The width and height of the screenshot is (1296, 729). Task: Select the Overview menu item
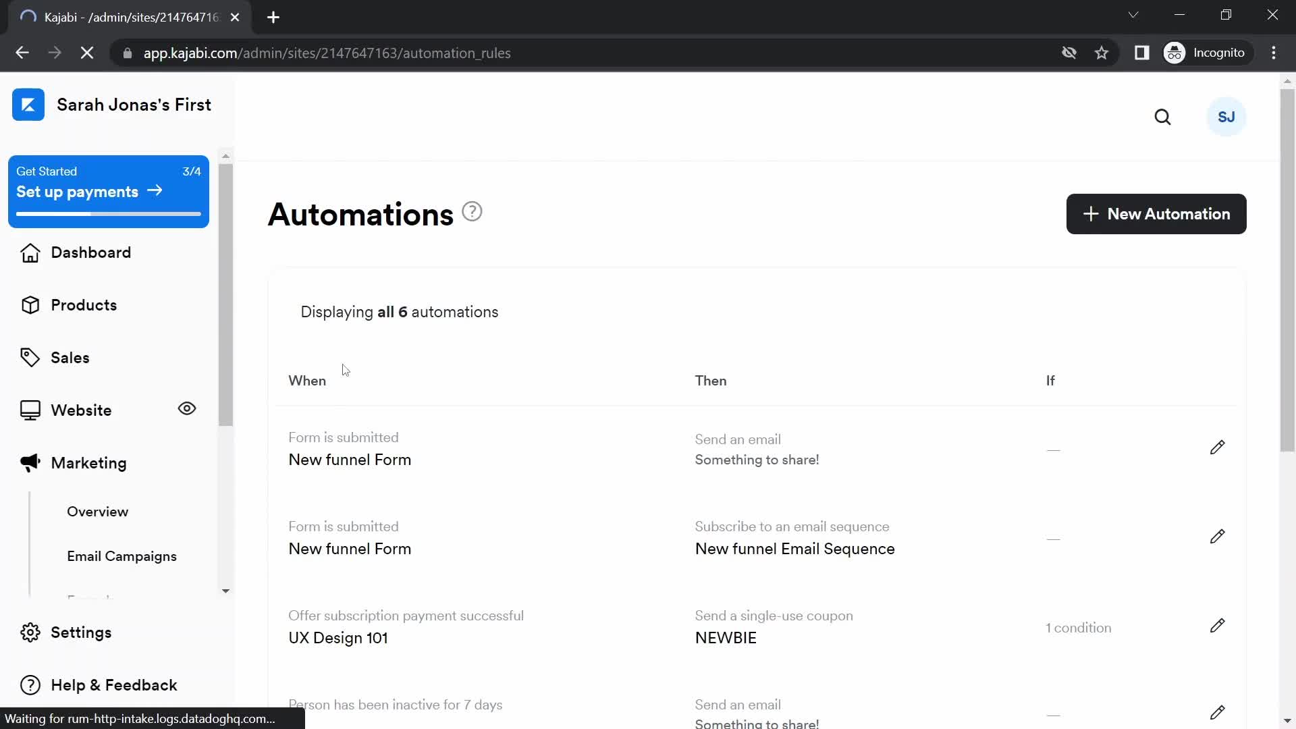pyautogui.click(x=97, y=512)
